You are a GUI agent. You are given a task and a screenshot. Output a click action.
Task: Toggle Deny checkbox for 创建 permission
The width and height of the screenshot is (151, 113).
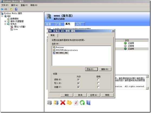click(x=98, y=87)
